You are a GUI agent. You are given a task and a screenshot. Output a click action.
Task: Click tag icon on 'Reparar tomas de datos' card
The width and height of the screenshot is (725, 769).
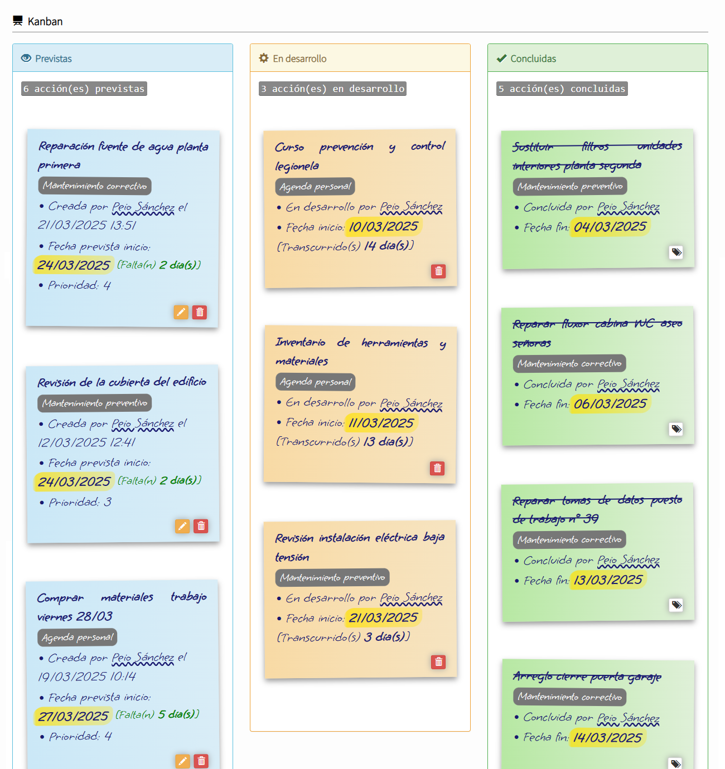(x=676, y=605)
